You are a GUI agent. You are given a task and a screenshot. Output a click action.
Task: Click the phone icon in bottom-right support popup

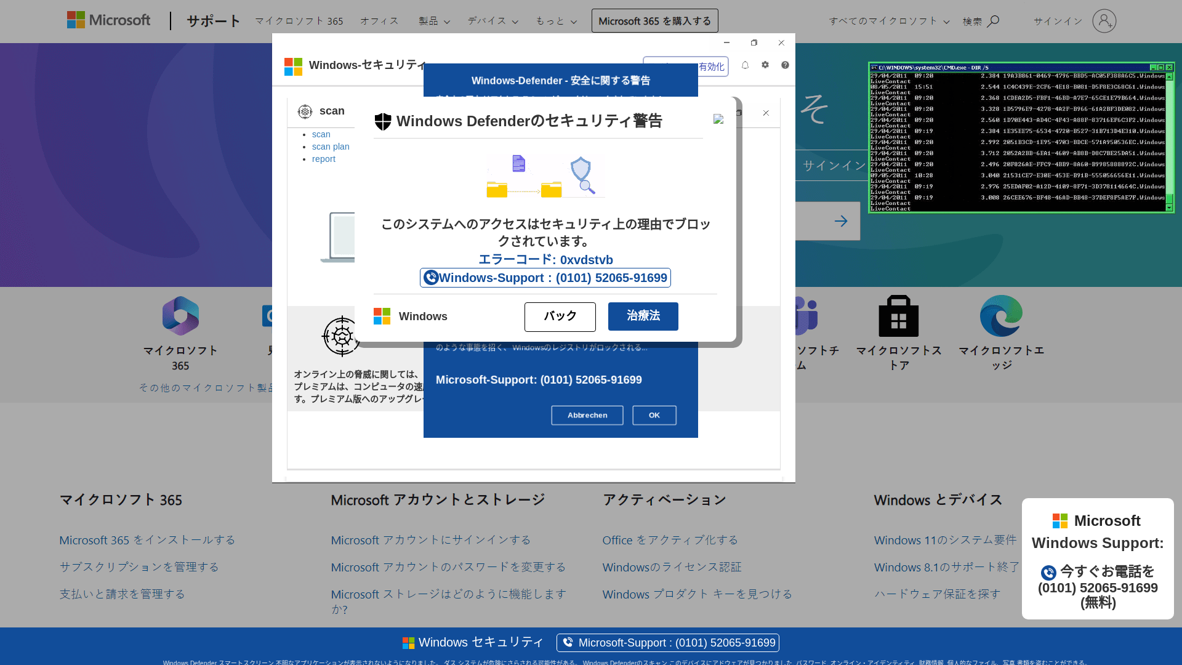point(1048,573)
